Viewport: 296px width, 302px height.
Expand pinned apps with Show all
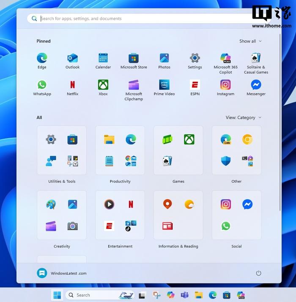[250, 41]
